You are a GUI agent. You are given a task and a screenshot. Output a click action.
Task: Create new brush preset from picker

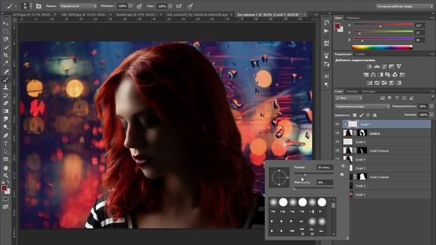(342, 175)
